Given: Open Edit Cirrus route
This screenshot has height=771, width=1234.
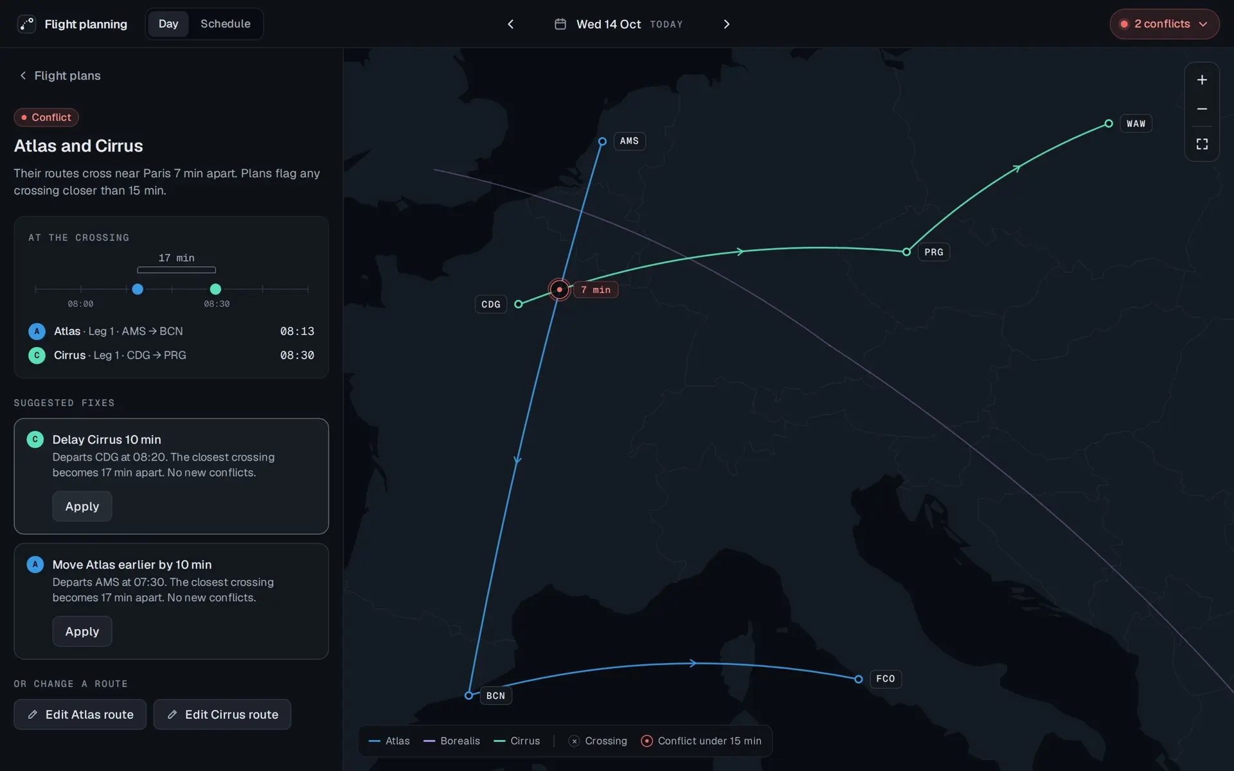Looking at the screenshot, I should click(x=222, y=714).
